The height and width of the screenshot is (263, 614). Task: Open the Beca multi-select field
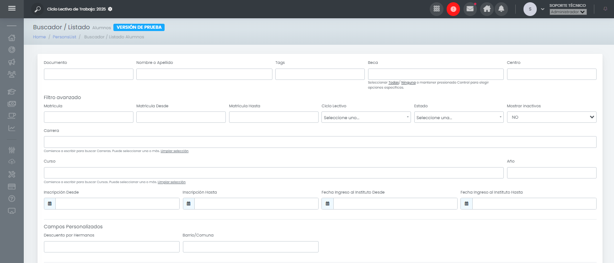(x=436, y=74)
